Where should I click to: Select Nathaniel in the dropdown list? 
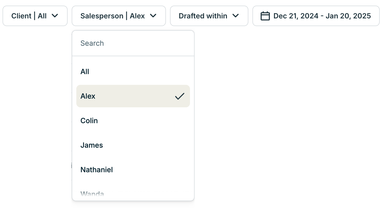point(97,170)
